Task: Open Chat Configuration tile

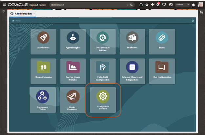Action: pos(162,71)
